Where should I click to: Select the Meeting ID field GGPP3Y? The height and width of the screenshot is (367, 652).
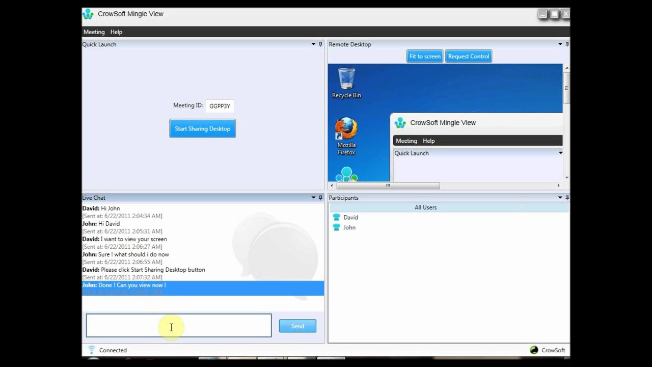pyautogui.click(x=220, y=106)
